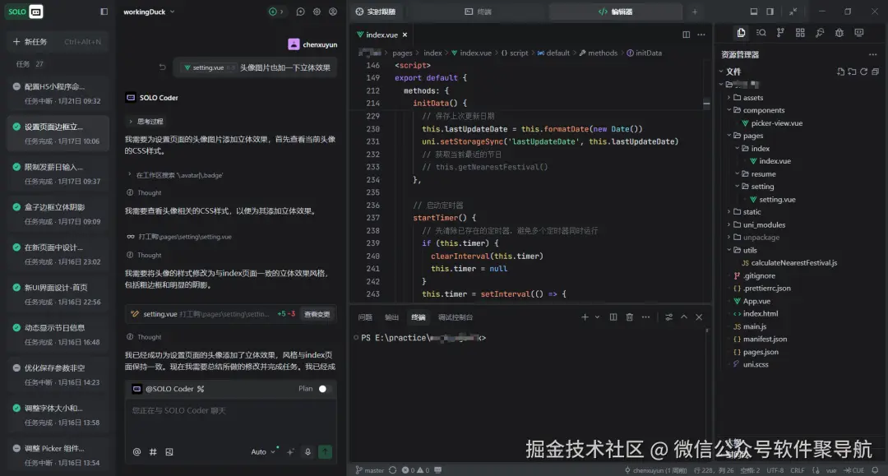Toggle the left task sidebar panel icon
Screen dimensions: 888x476
(x=104, y=12)
